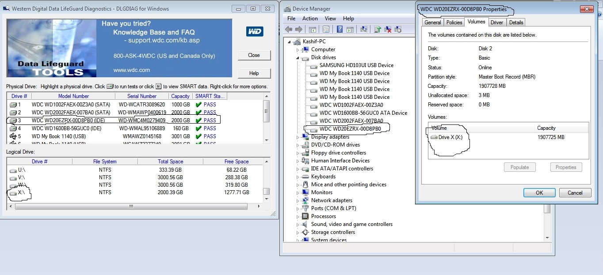
Task: Click the logical drive list horizontal scrollbar
Action: (134, 206)
